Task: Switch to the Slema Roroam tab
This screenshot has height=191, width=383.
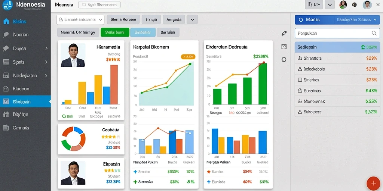Action: coord(123,19)
